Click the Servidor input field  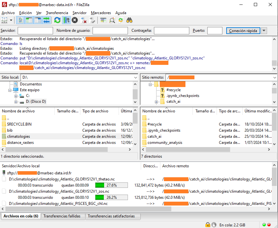tap(35, 31)
